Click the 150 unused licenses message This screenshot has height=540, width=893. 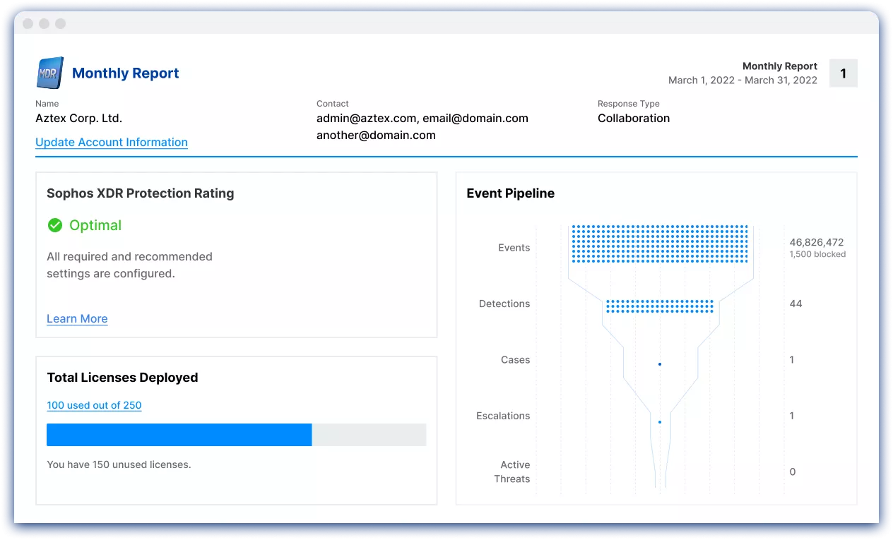pos(119,464)
